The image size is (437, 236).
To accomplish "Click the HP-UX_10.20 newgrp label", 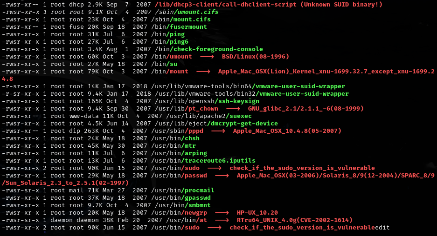I will click(x=257, y=212).
